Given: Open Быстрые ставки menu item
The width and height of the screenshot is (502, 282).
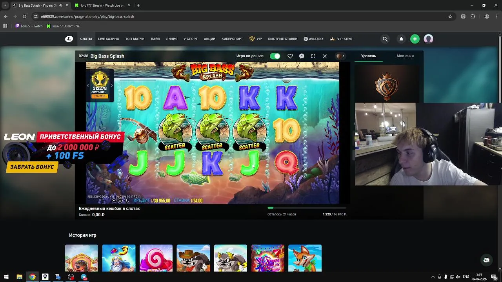Looking at the screenshot, I should (283, 39).
